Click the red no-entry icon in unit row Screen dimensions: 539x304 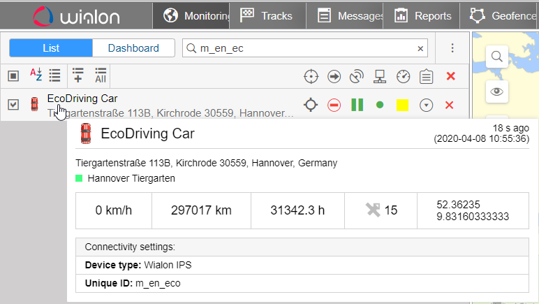tap(334, 105)
